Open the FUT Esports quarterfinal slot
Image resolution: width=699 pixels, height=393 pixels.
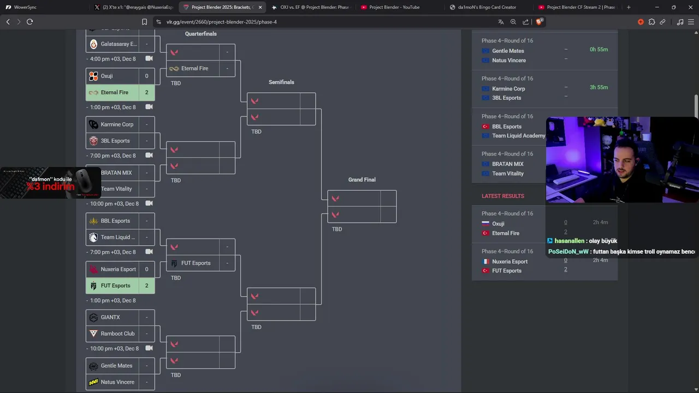pos(200,263)
